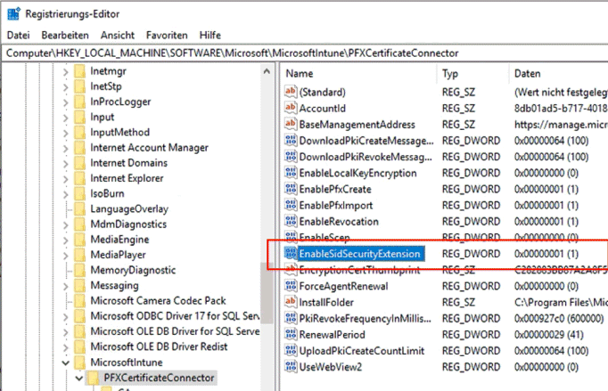Click the MediaPlayer folder icon
The height and width of the screenshot is (391, 608).
[x=80, y=255]
